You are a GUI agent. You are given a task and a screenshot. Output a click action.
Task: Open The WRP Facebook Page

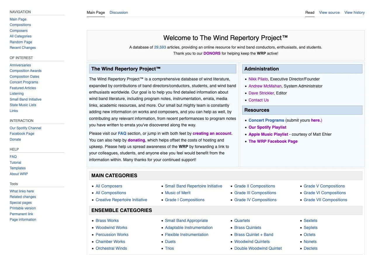pyautogui.click(x=273, y=141)
